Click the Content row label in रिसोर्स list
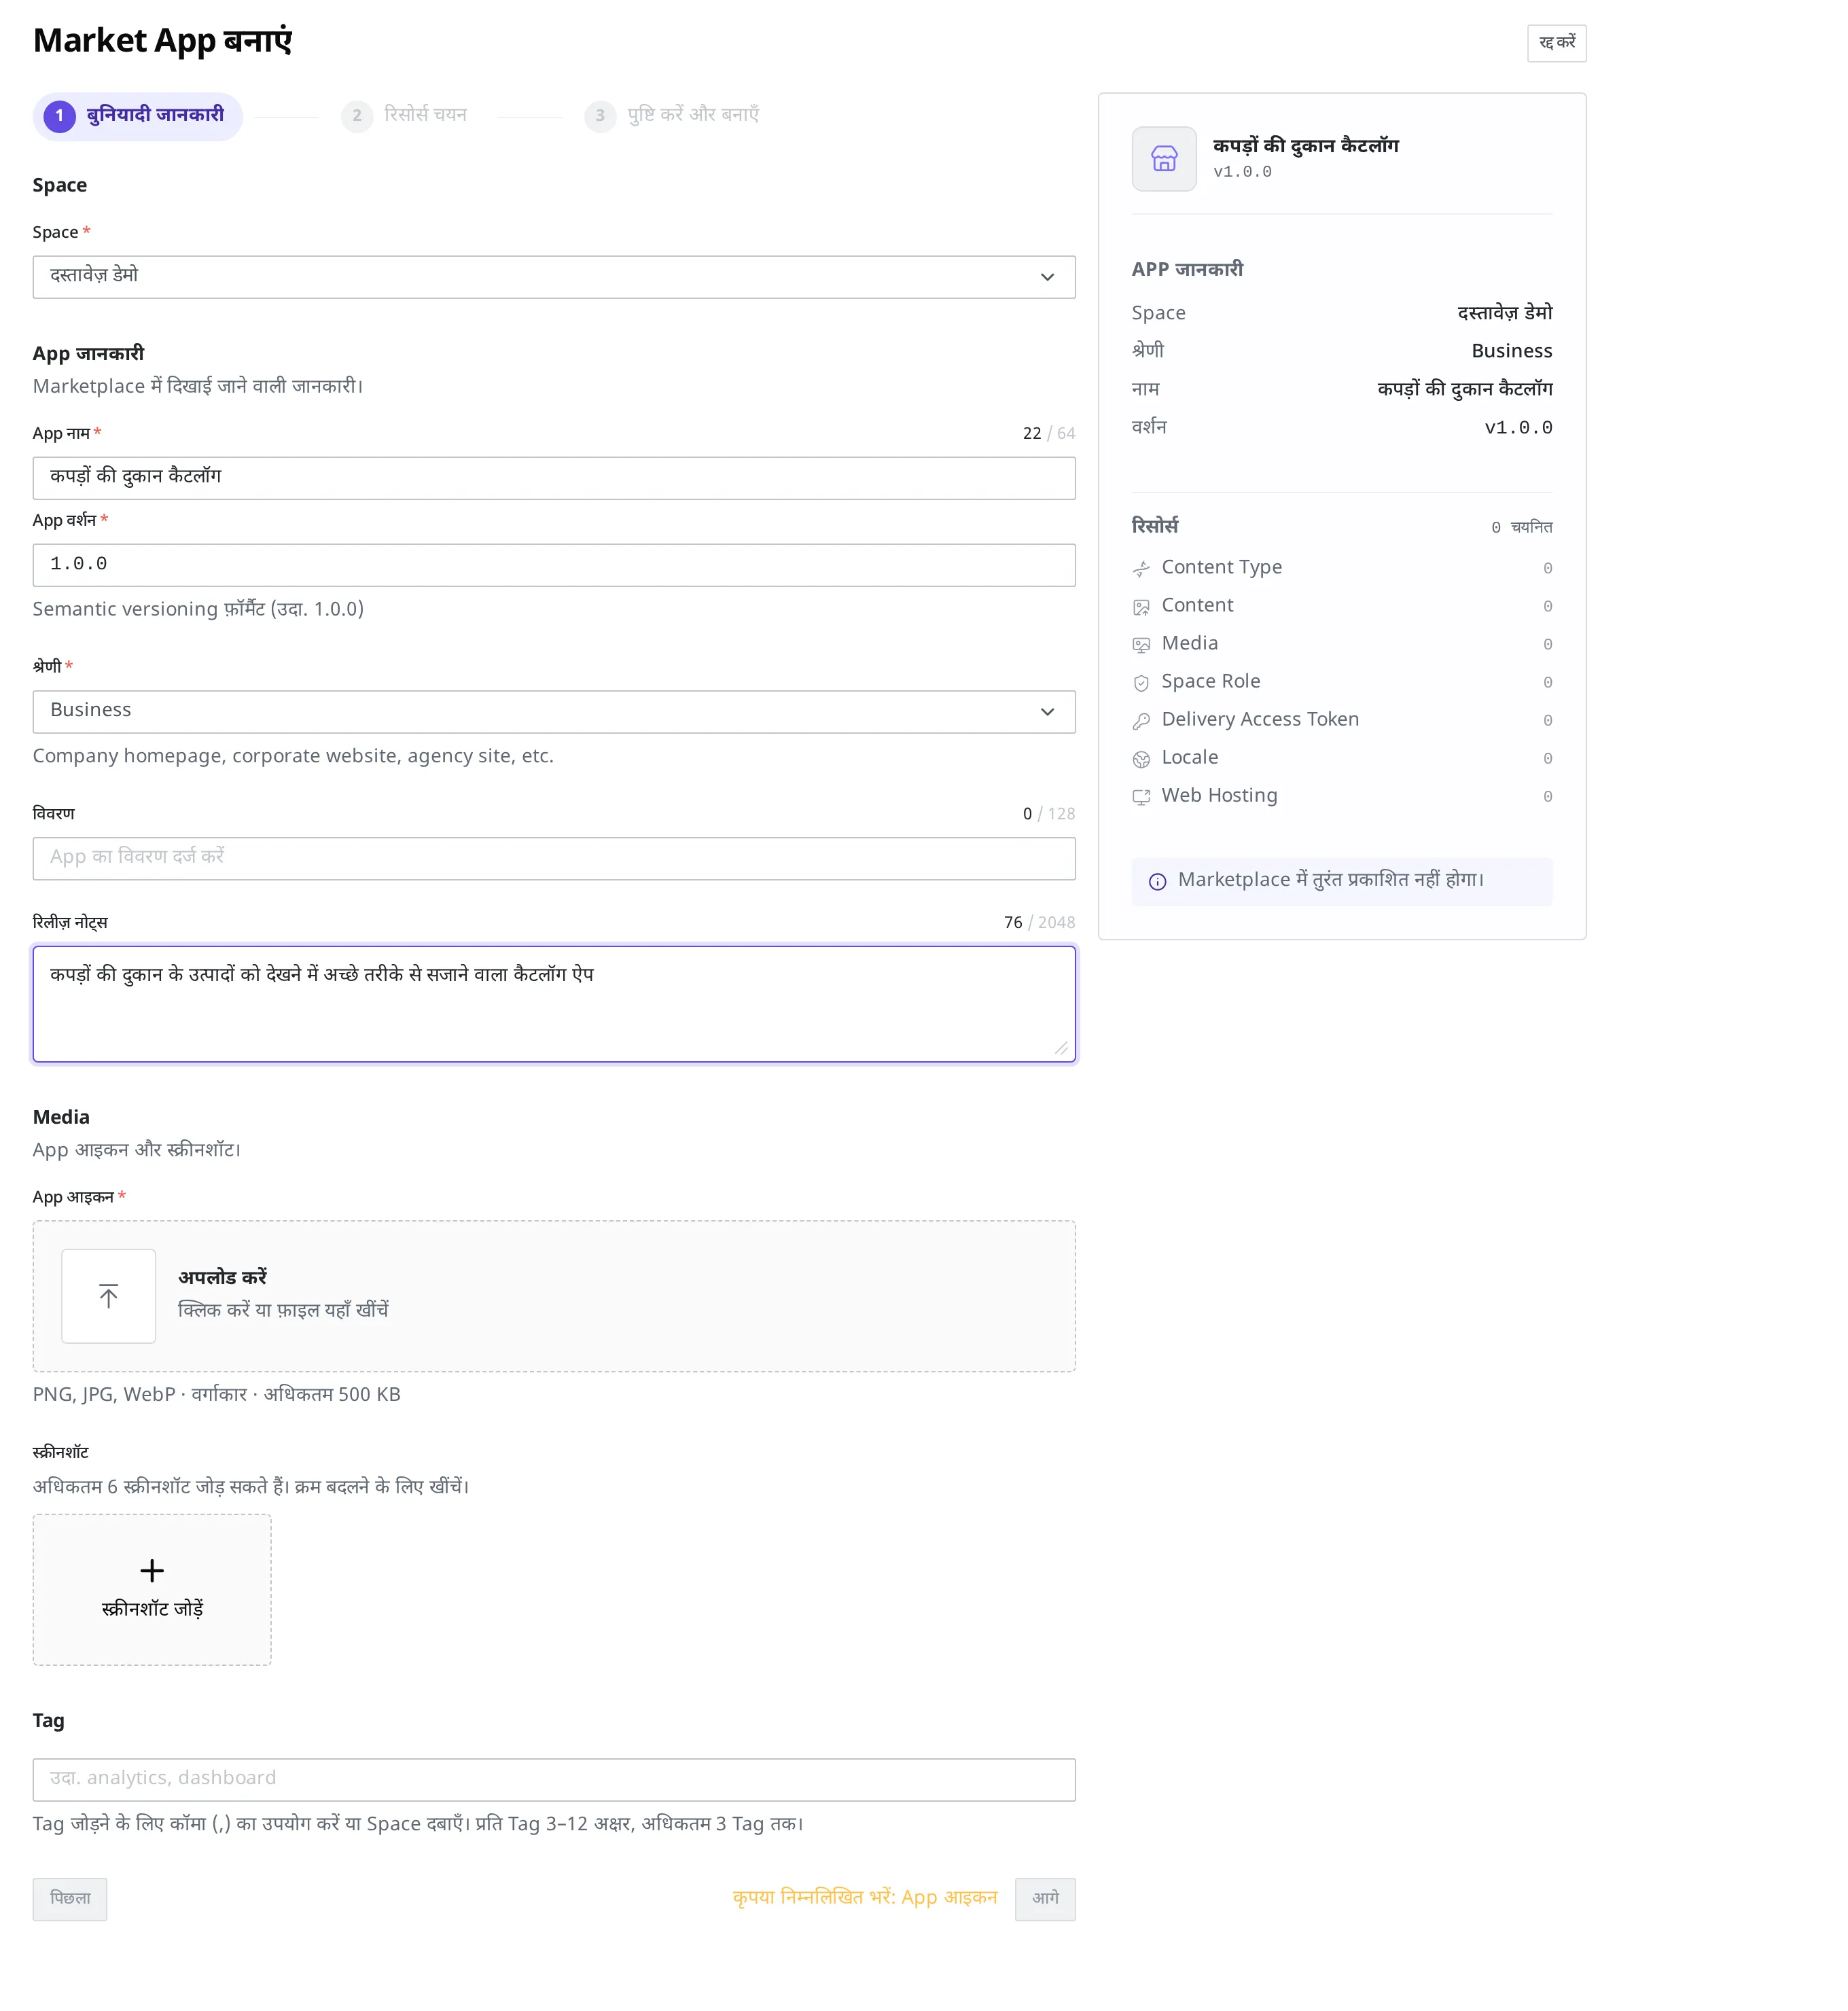The image size is (1848, 2011). click(1197, 605)
